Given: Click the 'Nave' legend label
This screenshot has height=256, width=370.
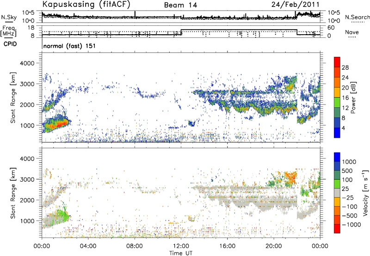Looking at the screenshot, I should (x=351, y=32).
